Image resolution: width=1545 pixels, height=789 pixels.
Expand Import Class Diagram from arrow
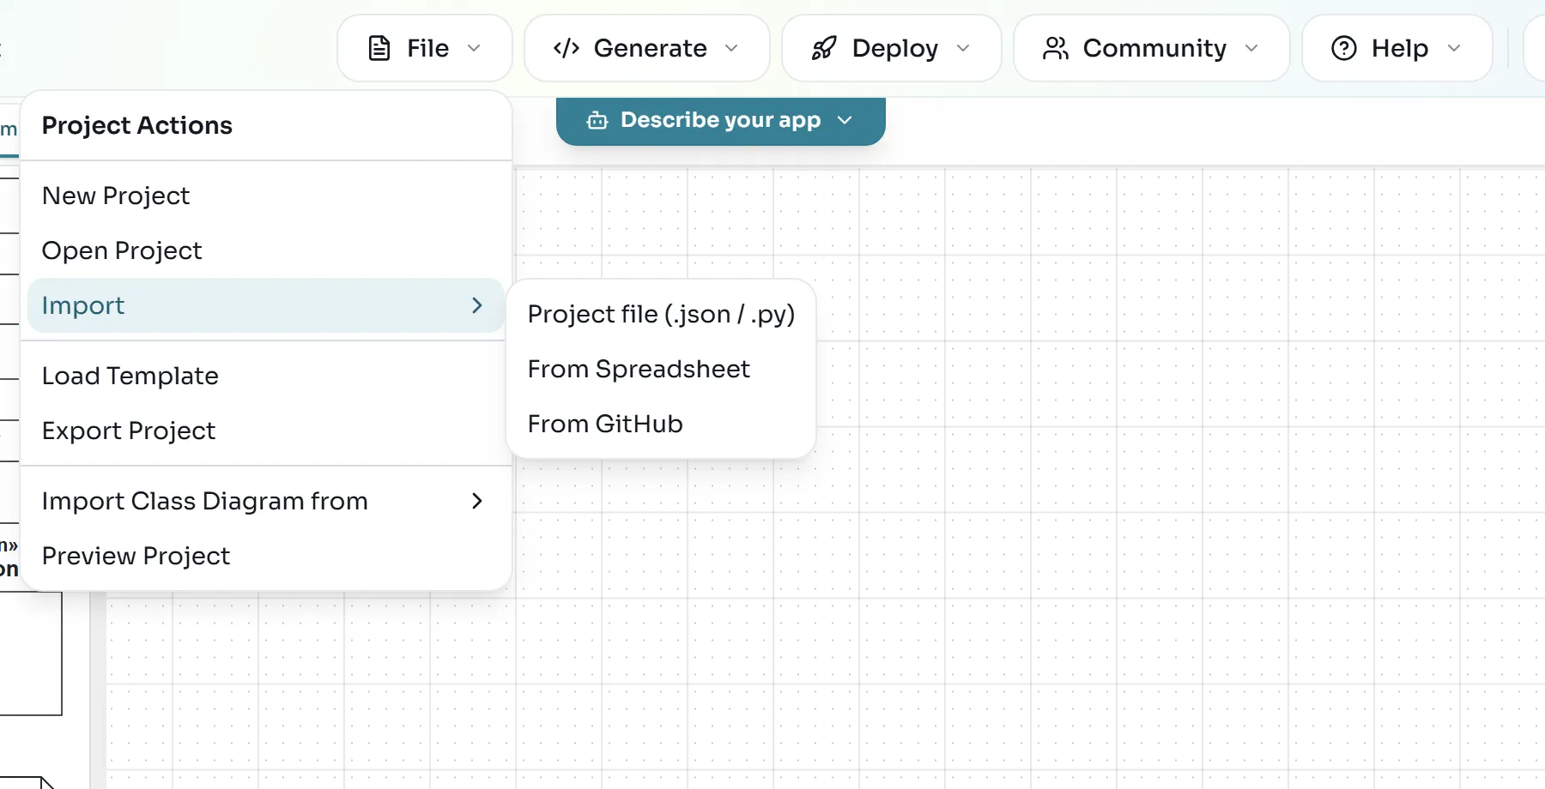pos(477,501)
